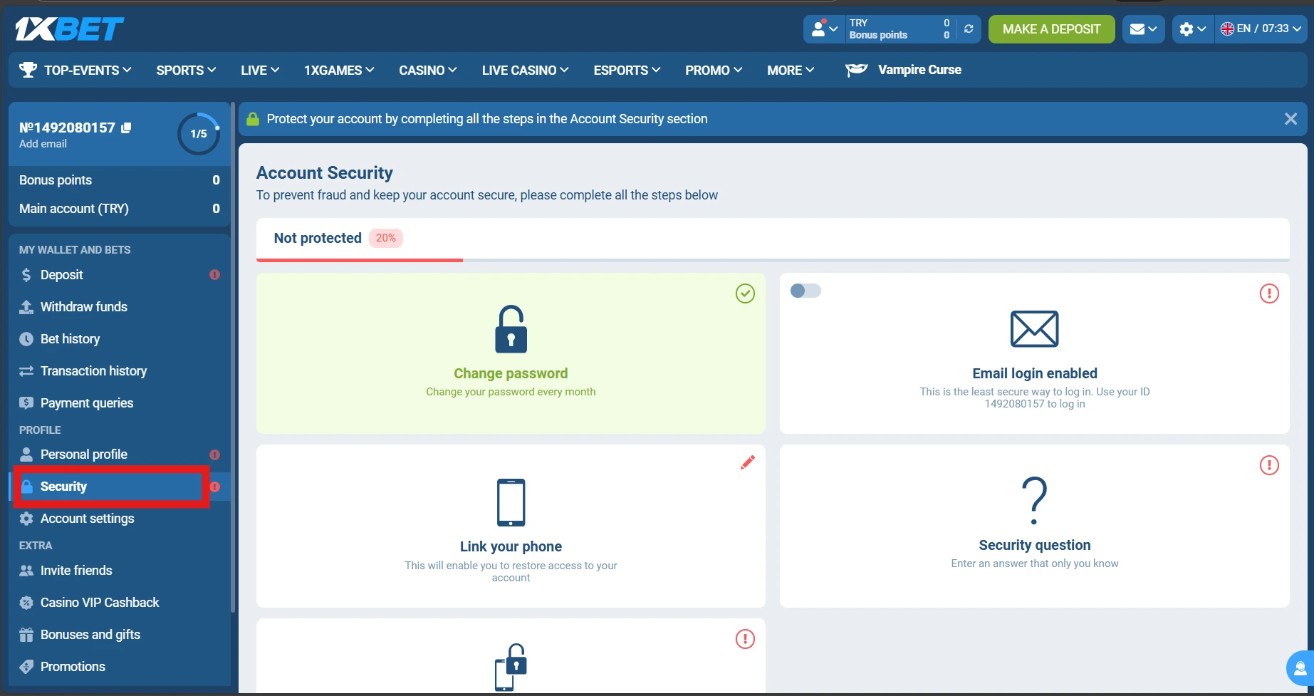Open the user account dropdown
1314x696 pixels.
coord(823,29)
